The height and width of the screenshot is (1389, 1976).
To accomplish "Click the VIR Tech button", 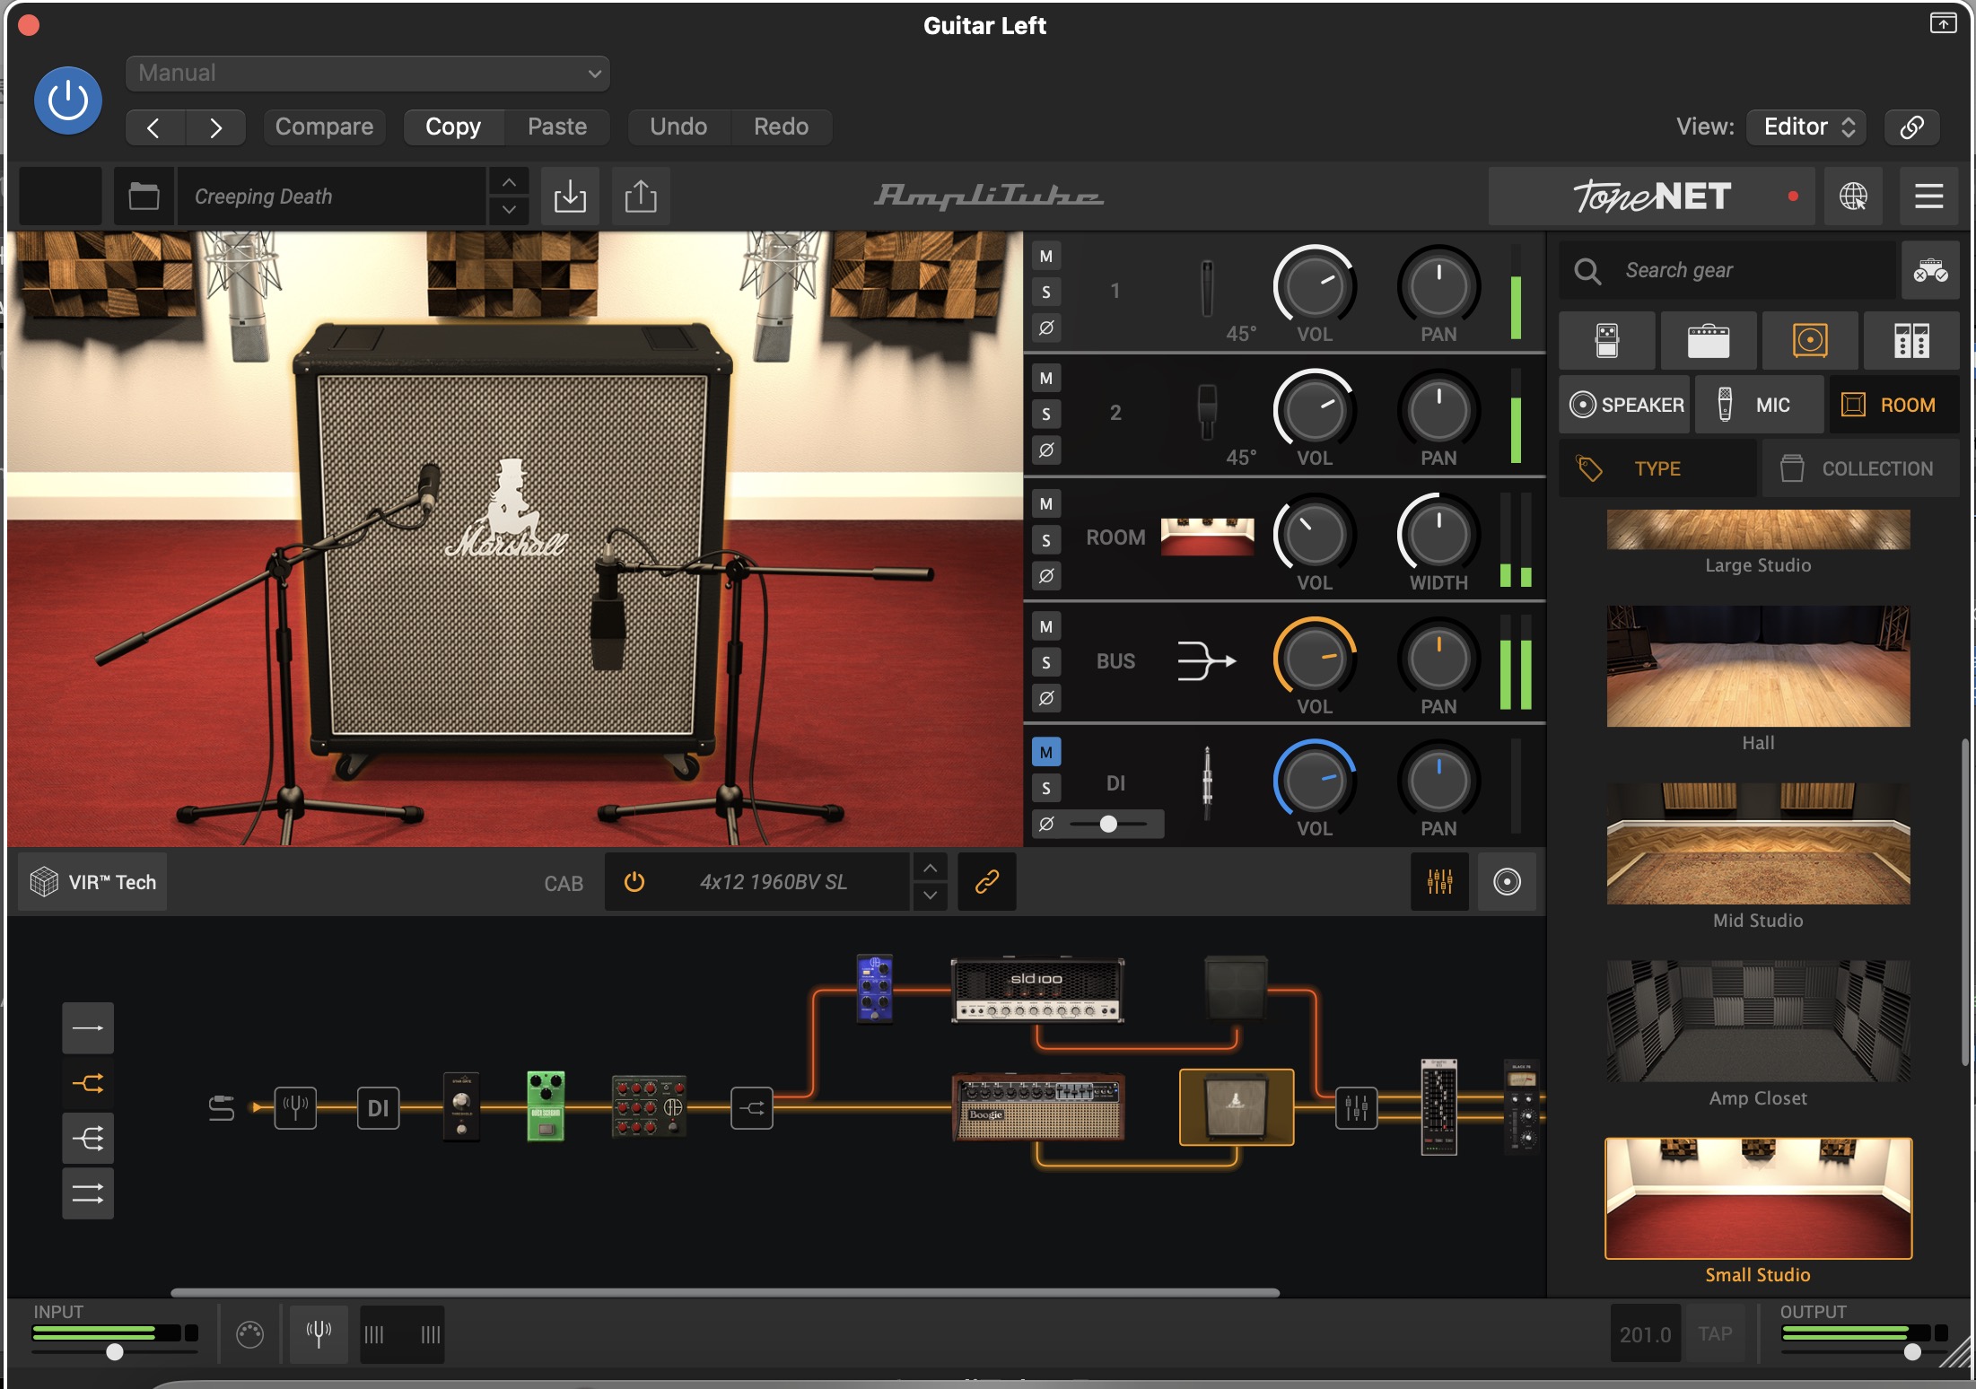I will (x=92, y=882).
